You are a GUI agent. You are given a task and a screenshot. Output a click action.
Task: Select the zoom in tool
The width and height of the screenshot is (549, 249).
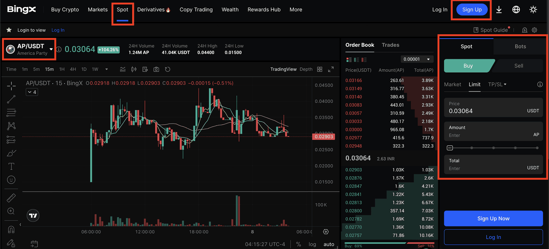click(11, 211)
